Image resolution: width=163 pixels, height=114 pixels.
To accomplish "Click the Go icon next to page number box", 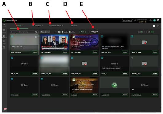I will (142, 32).
